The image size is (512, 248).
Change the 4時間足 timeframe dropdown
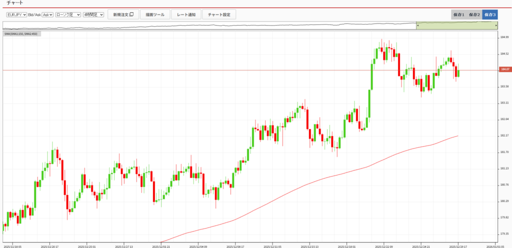(93, 14)
